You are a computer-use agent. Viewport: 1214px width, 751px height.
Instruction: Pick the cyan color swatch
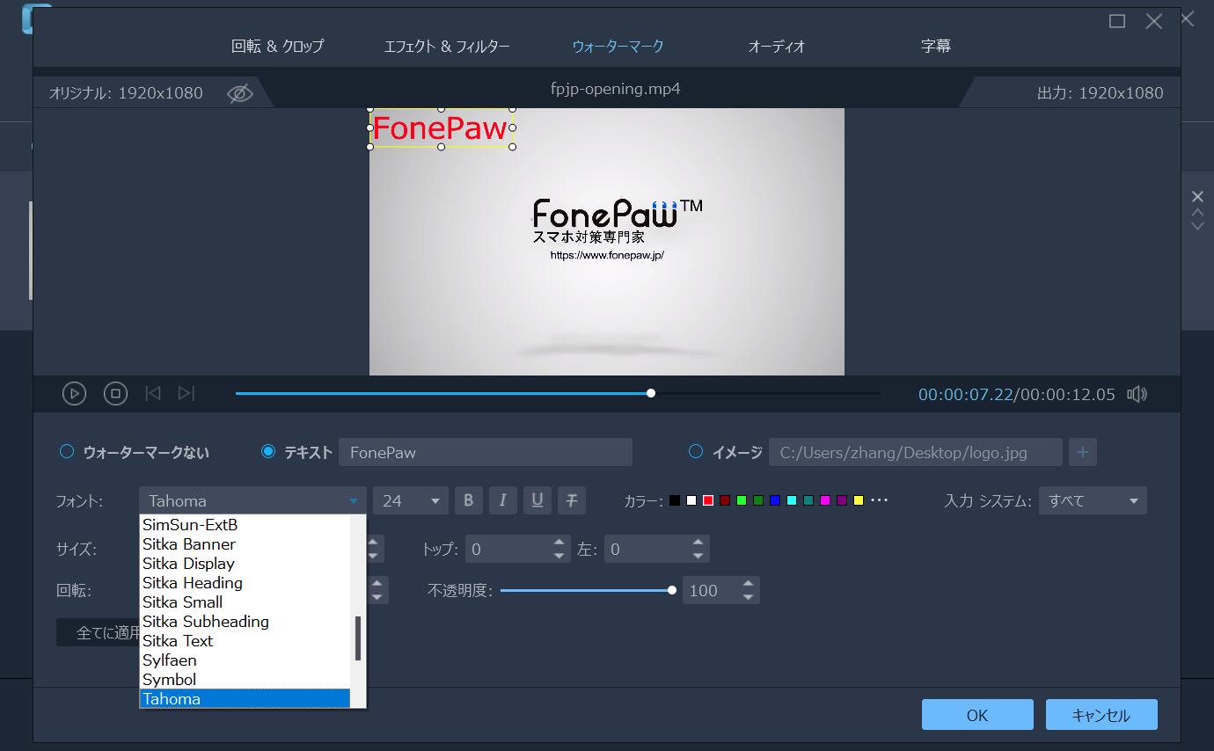[x=792, y=500]
